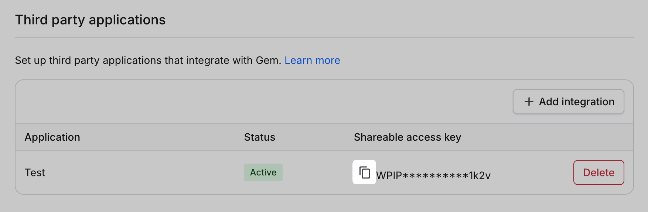Click the WPIP masked key prefix
The height and width of the screenshot is (212, 648).
pyautogui.click(x=389, y=175)
